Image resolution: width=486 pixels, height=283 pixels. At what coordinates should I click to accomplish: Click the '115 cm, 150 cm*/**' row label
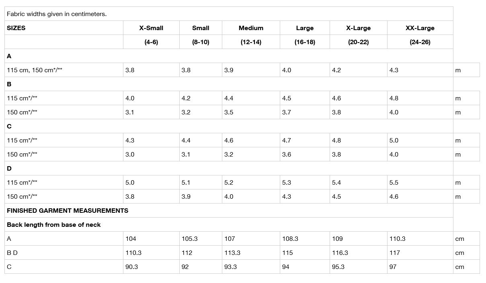pos(35,70)
